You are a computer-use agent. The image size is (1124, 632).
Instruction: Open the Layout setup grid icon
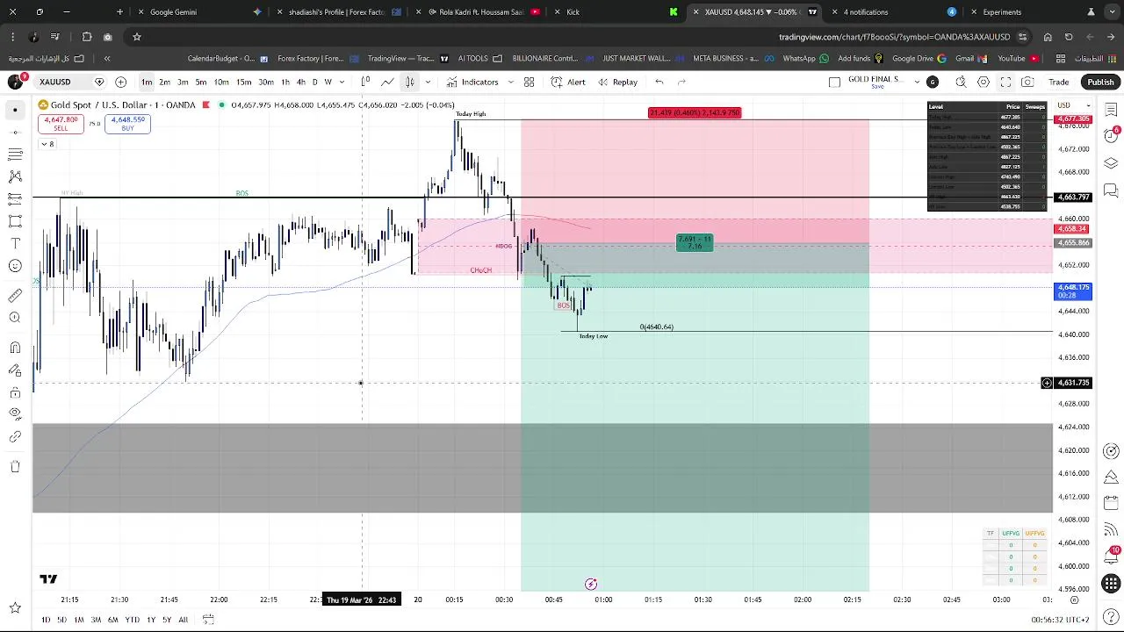pos(529,82)
